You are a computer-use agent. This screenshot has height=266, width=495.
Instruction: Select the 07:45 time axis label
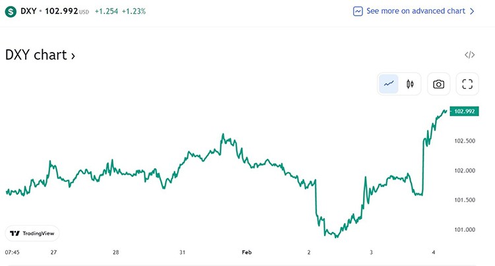click(12, 252)
